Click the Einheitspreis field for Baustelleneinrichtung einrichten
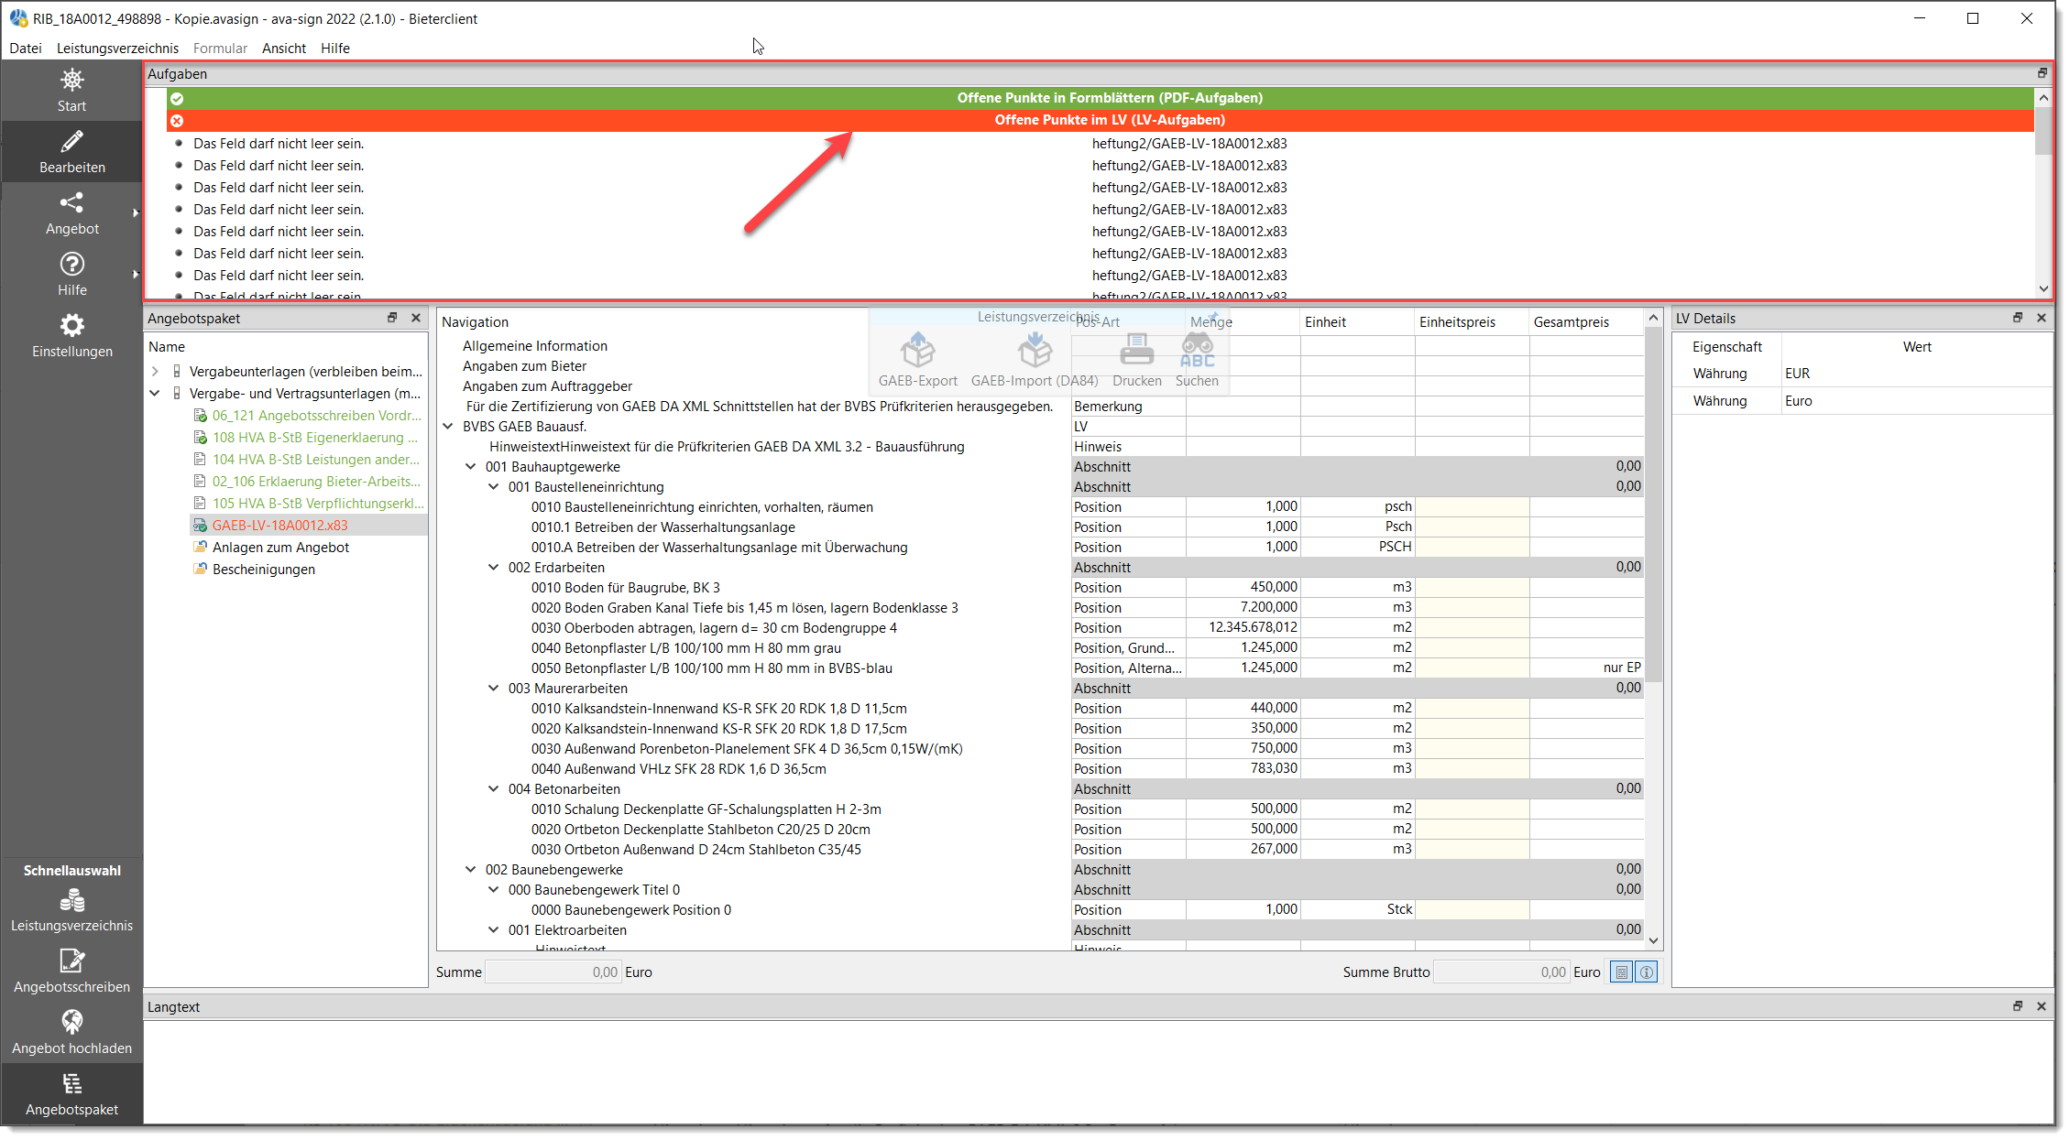Screen dimensions: 2070x1140 [x=1472, y=506]
